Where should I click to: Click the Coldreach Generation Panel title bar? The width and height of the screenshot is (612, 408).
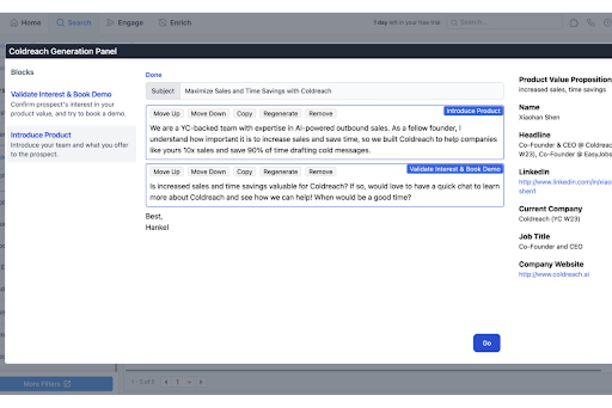click(308, 51)
